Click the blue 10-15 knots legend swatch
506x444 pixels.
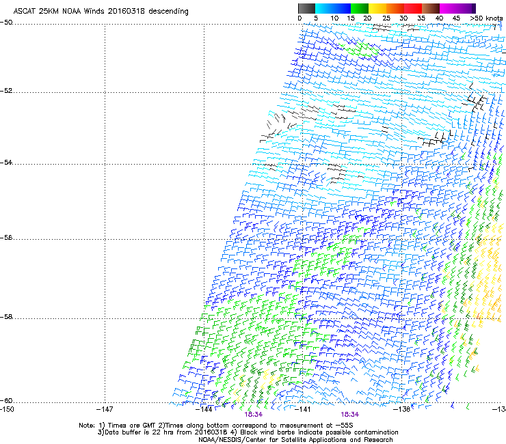point(342,8)
